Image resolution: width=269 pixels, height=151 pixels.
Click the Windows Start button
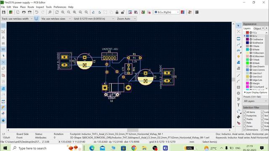5,148
